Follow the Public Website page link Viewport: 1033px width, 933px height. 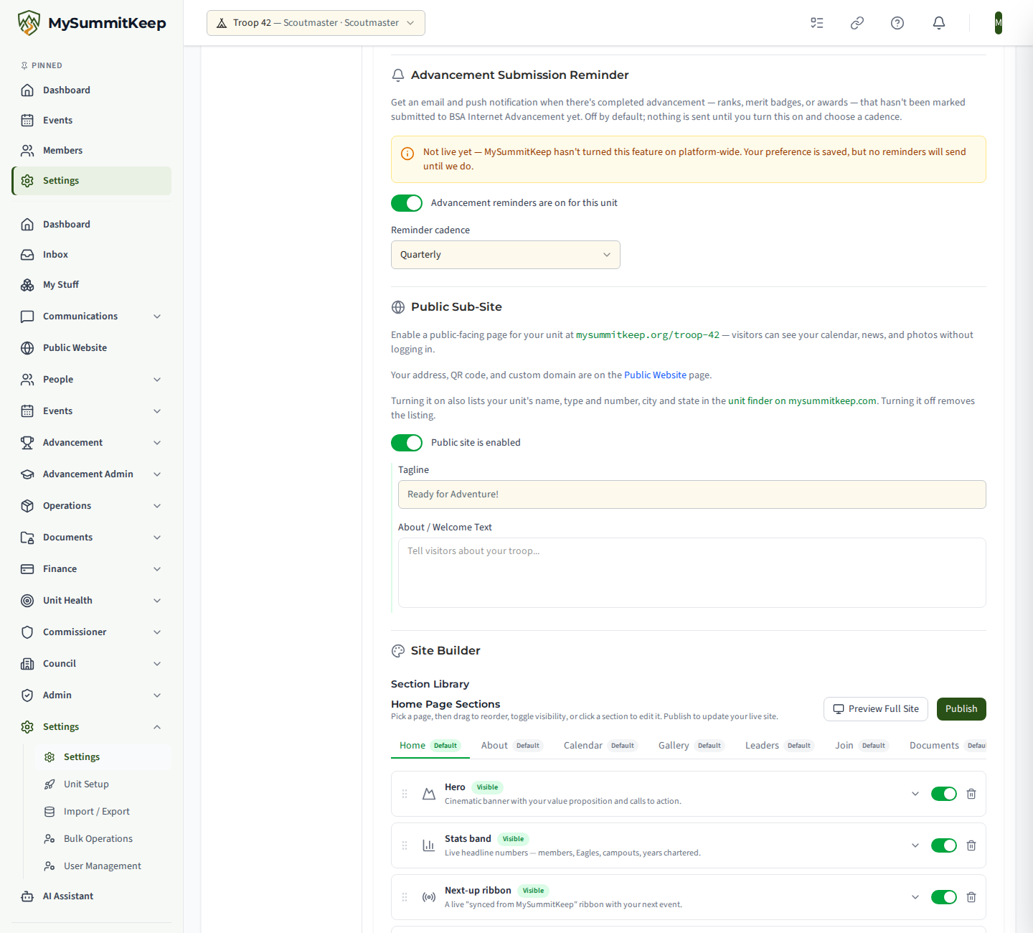point(655,375)
